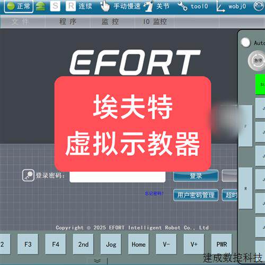Open the wobj0 work object selector
This screenshot has width=265, height=265.
[237, 6]
